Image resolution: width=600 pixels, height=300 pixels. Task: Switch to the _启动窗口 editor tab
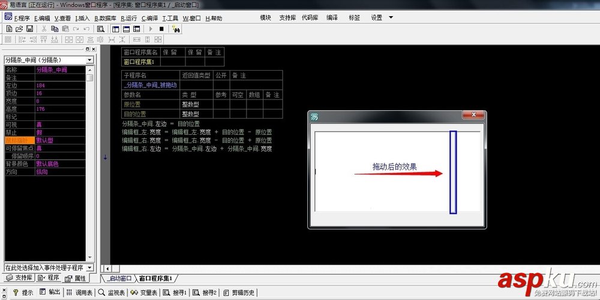click(119, 278)
